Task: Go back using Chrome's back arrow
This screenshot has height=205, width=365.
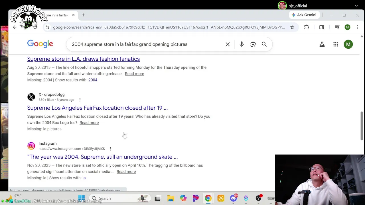Action: click(x=15, y=27)
